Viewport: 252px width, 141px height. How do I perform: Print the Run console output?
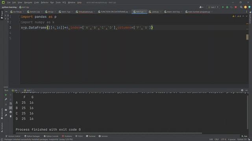coord(11,112)
